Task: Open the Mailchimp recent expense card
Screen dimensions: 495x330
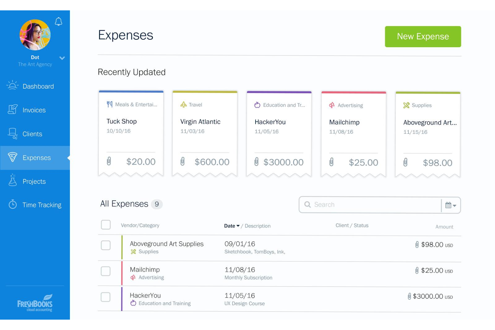Action: click(354, 134)
